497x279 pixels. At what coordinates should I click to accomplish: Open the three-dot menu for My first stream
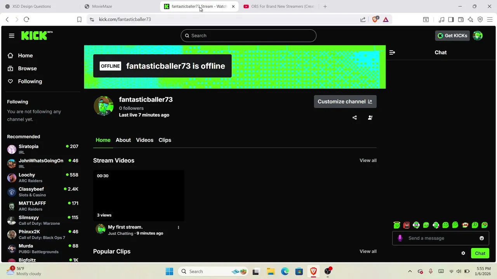[178, 227]
